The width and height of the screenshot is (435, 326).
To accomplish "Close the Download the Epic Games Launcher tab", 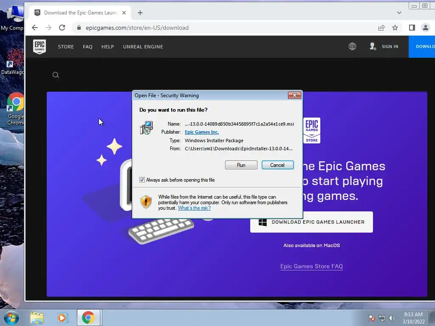I will (124, 13).
